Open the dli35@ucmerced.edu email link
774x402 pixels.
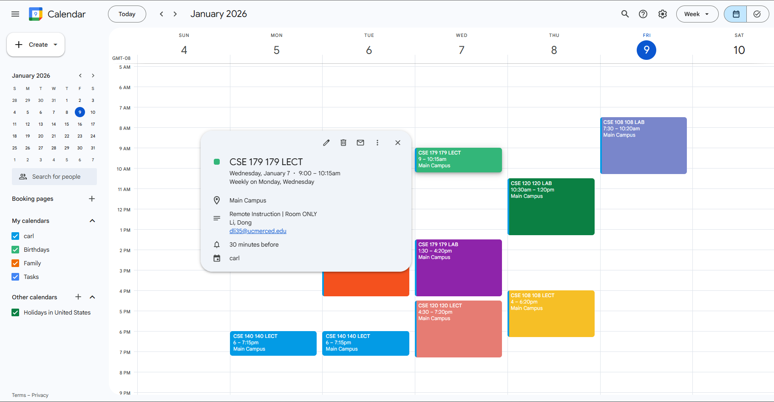tap(258, 231)
